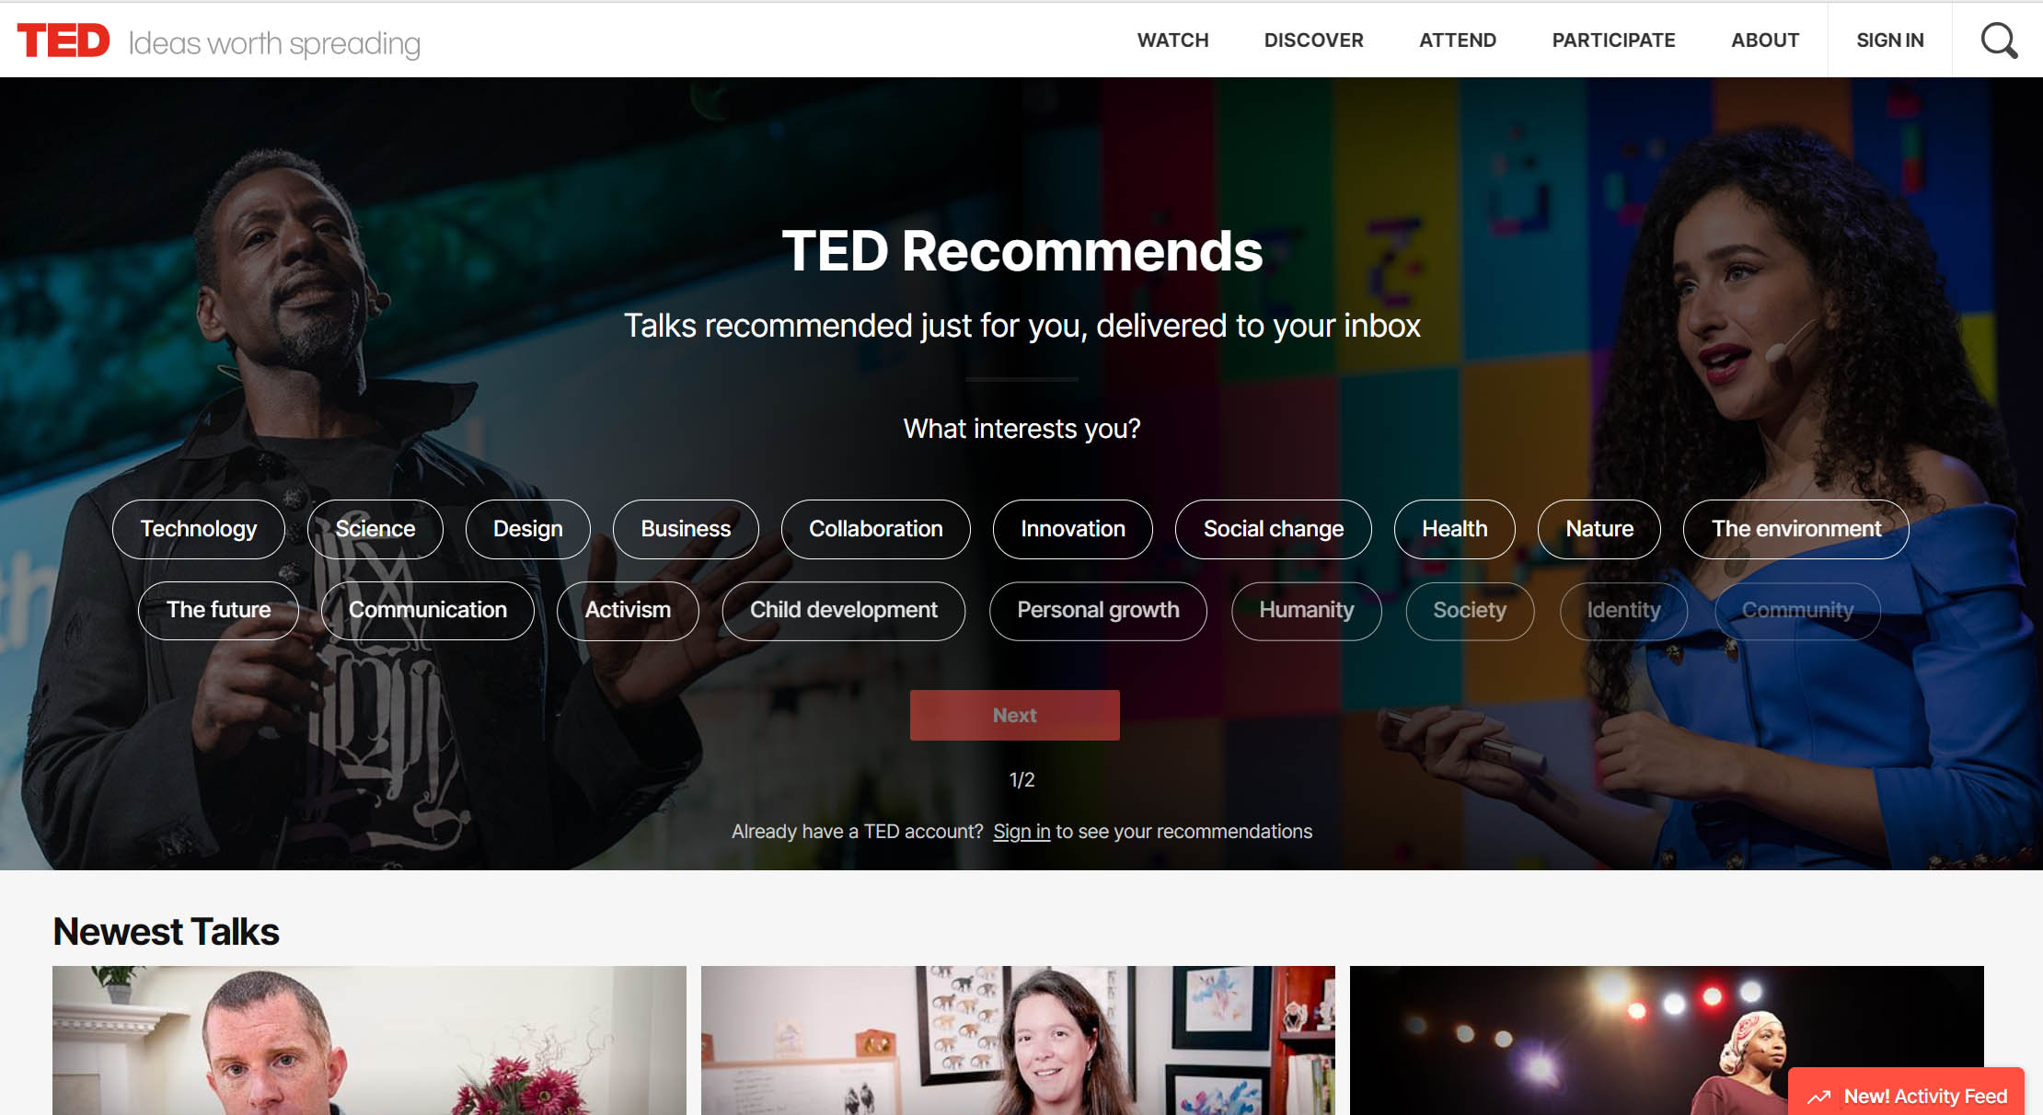Select the Social change interest
2043x1115 pixels.
click(x=1274, y=529)
